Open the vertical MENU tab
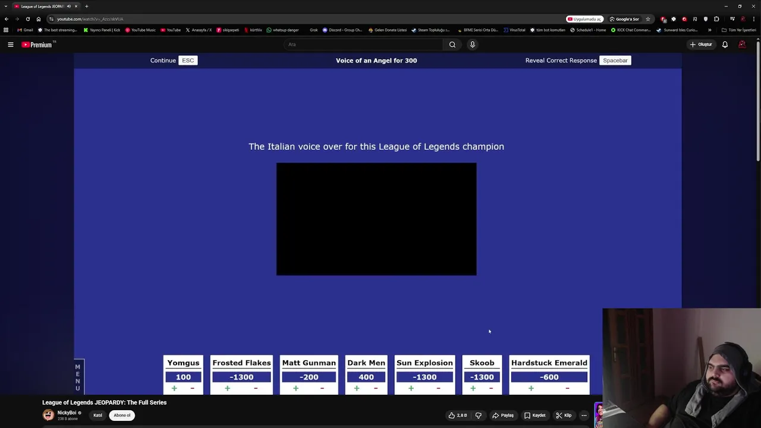Image resolution: width=761 pixels, height=428 pixels. tap(78, 377)
